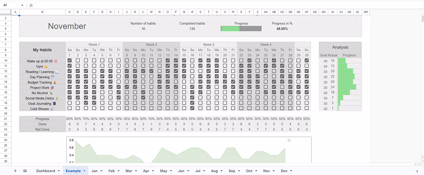
Task: Open the all sheets list icon
Action: point(25,171)
